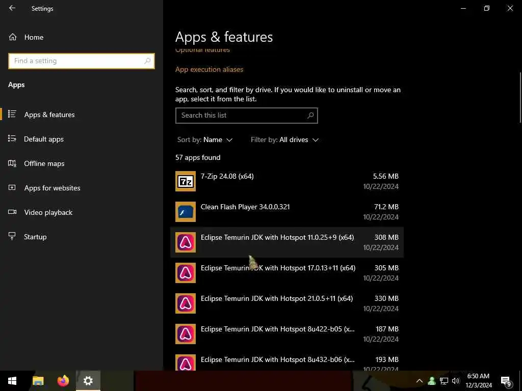The width and height of the screenshot is (522, 391).
Task: Show hidden tray icons chevron
Action: (420, 381)
